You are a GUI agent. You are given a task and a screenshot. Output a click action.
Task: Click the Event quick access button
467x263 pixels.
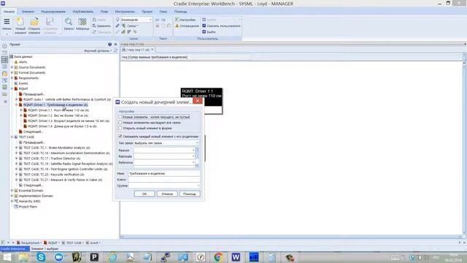tap(93, 243)
